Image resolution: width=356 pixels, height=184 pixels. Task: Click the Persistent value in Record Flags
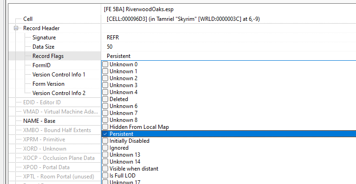click(119, 56)
